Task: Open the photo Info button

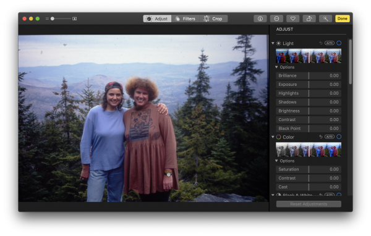Action: point(260,19)
